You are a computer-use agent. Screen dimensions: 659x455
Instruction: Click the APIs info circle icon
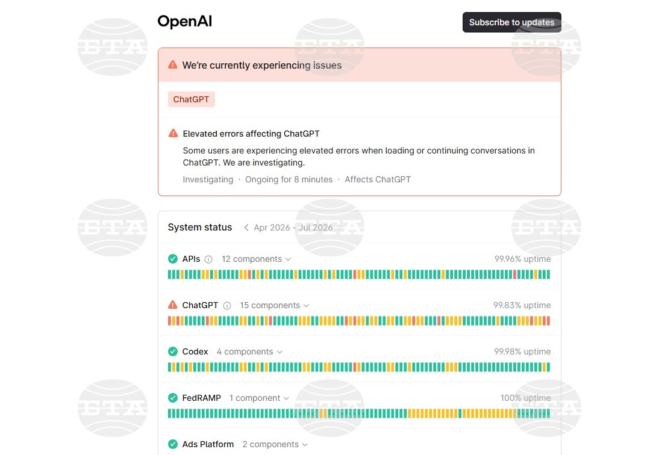pyautogui.click(x=208, y=259)
